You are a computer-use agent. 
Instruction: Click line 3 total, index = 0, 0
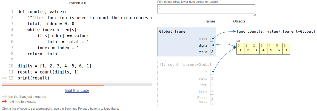51,24
